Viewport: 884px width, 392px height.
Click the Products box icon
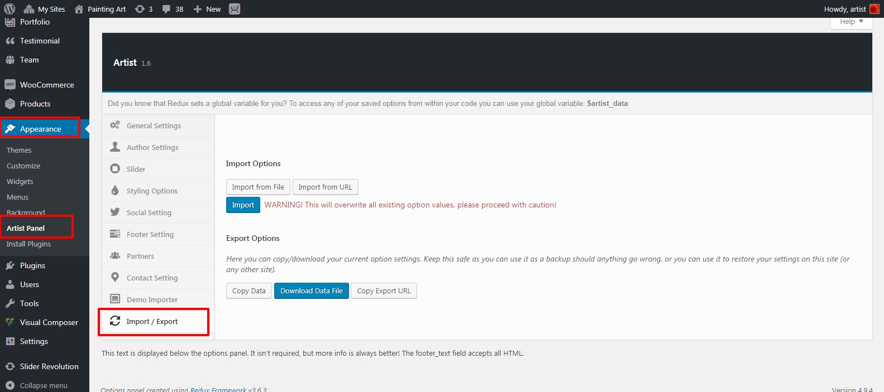[10, 104]
